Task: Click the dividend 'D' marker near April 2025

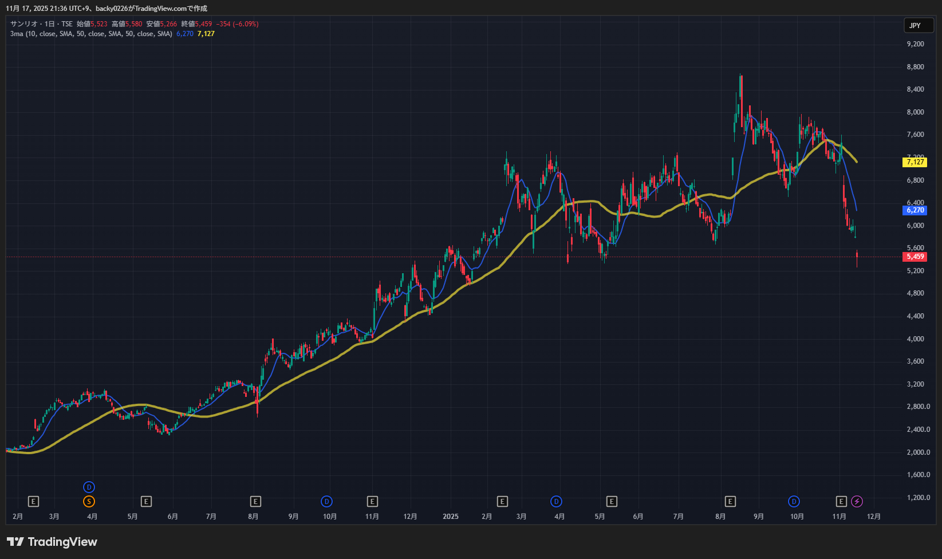Action: tap(556, 502)
